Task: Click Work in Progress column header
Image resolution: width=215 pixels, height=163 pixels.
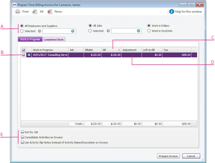Action: [x=50, y=50]
